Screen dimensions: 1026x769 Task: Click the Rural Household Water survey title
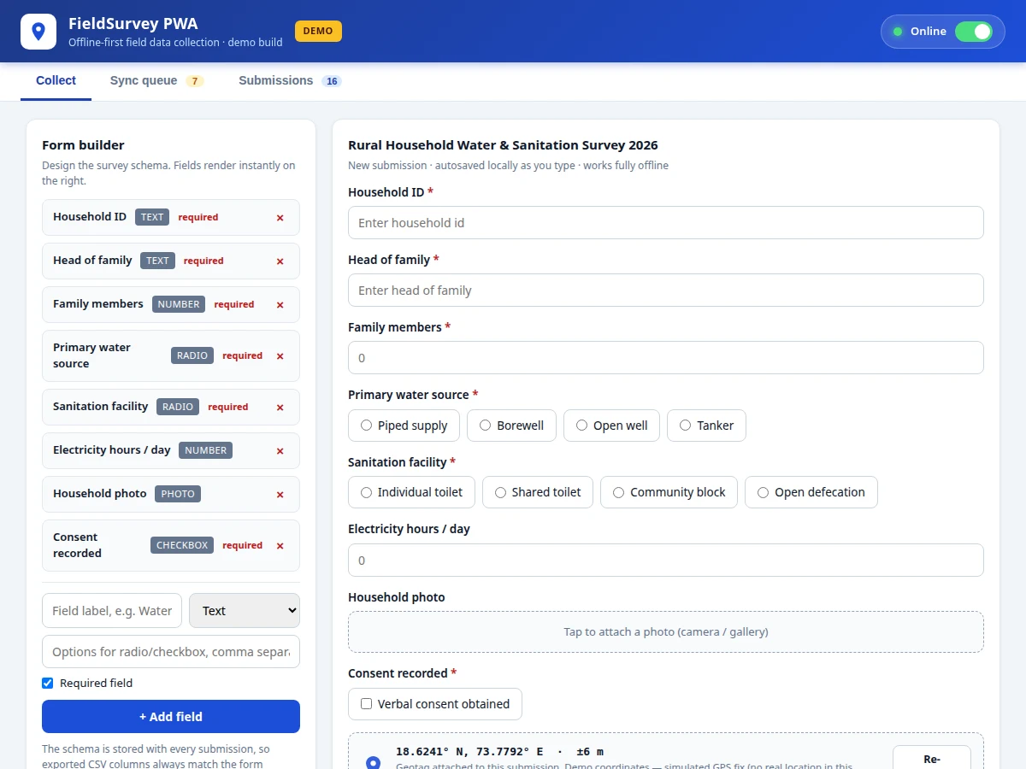tap(503, 145)
